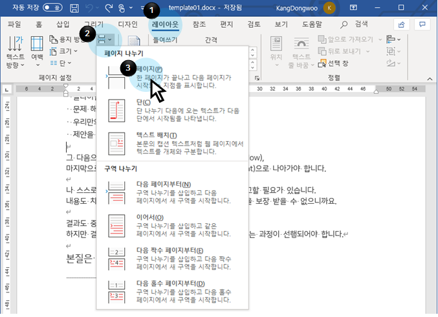Screen dimensions: 438x317
Task: Open the 여백 margins dropdown
Action: tap(37, 52)
